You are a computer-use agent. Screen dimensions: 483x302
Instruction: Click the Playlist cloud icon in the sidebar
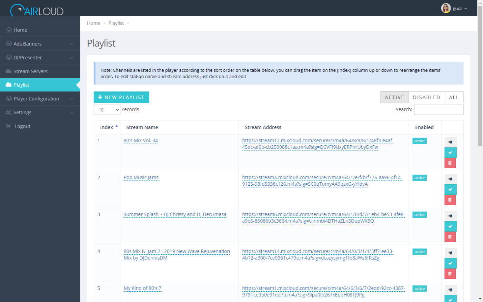tap(9, 85)
